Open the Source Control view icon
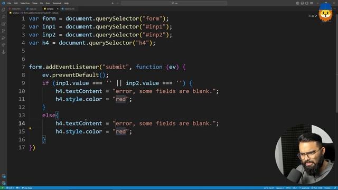This screenshot has width=338, height=190. tap(4, 31)
